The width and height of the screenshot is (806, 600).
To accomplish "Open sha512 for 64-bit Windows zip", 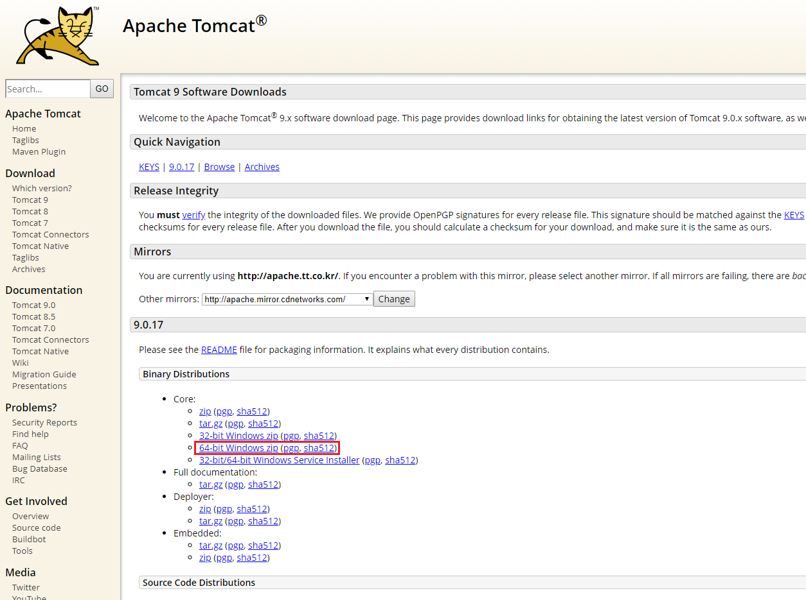I will tap(319, 448).
